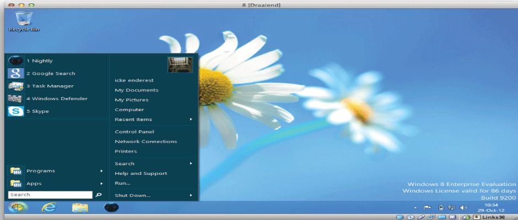Open Task Manager from the start menu

point(57,86)
